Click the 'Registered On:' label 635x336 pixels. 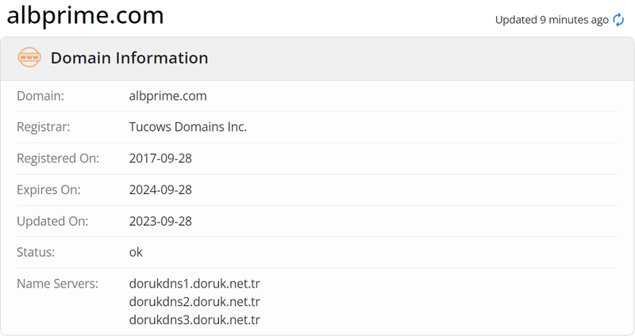coord(58,158)
